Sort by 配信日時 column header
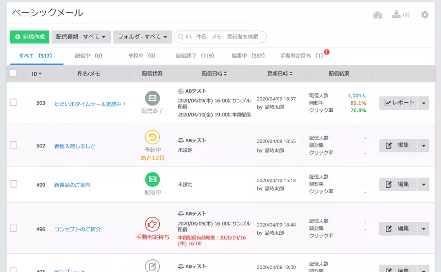The height and width of the screenshot is (272, 441). point(214,74)
